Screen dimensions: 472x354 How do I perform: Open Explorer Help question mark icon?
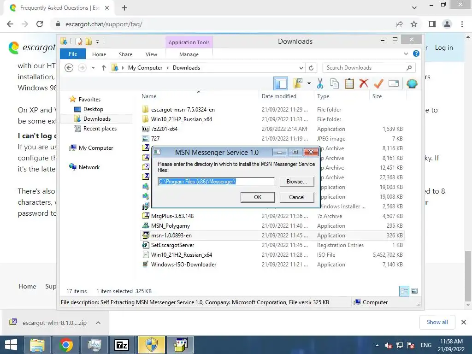416,53
